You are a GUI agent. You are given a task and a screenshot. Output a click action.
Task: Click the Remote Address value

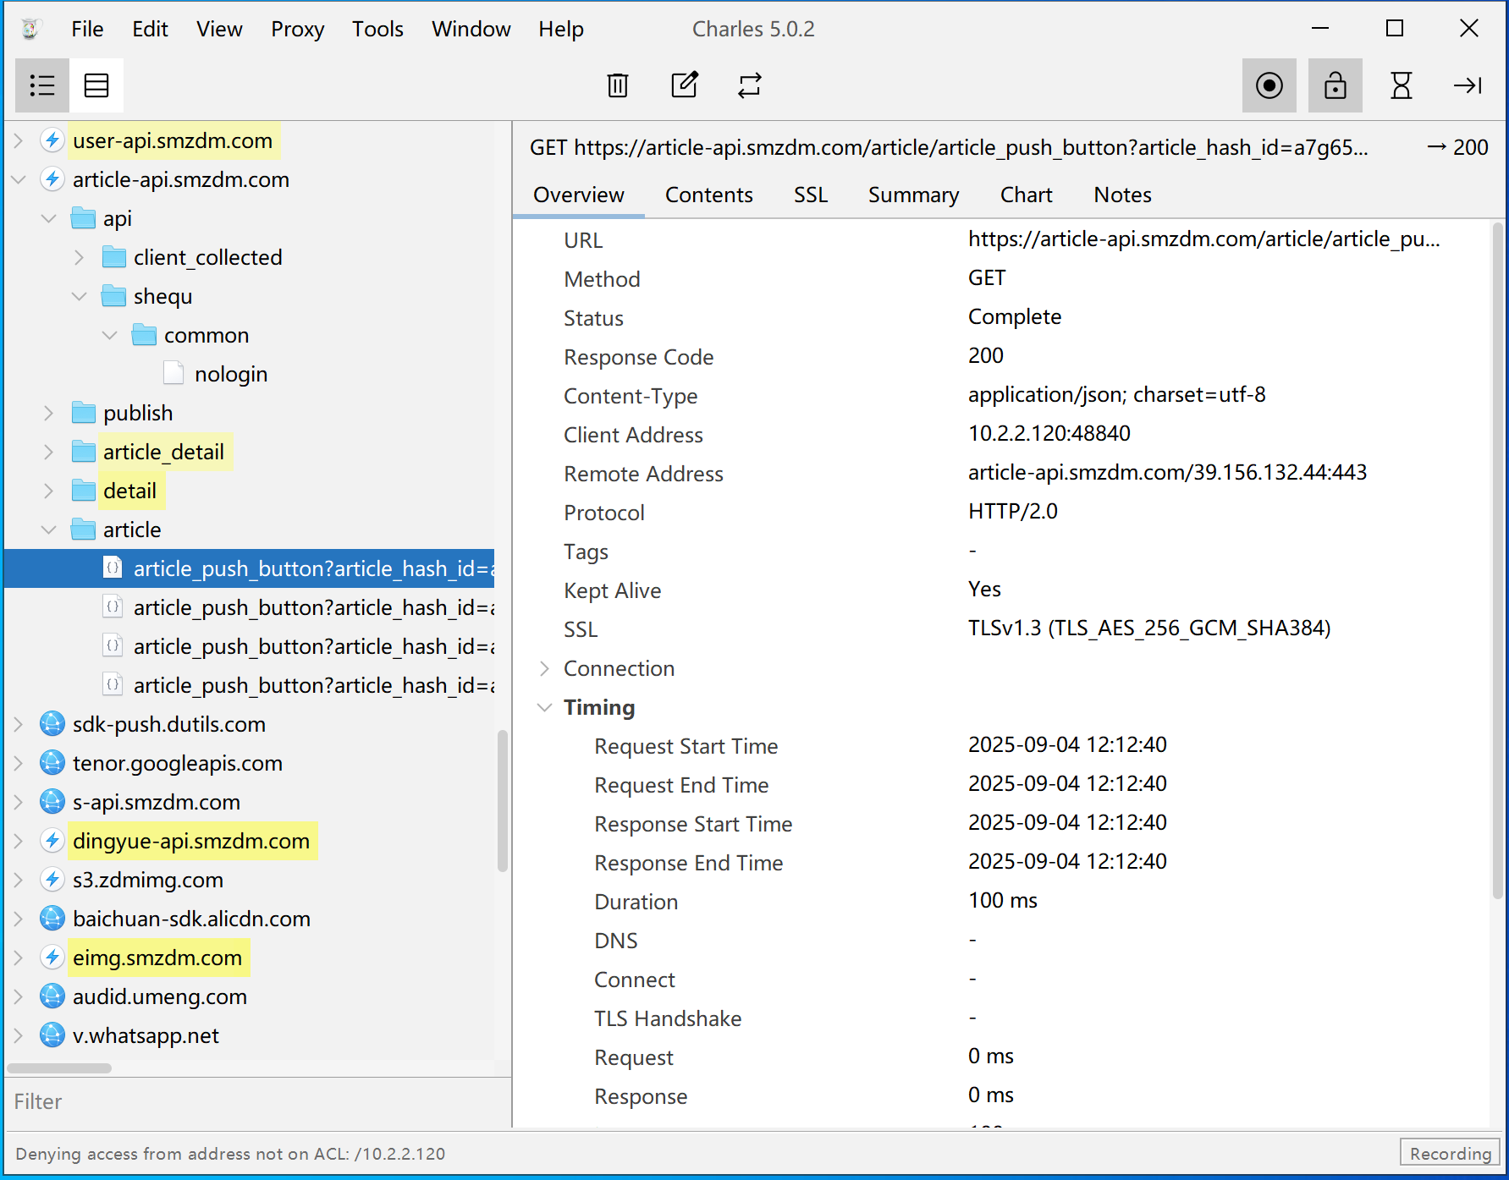[1167, 472]
